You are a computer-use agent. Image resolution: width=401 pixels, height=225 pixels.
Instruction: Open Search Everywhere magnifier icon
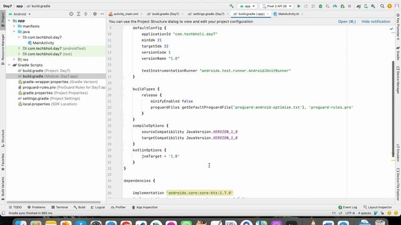point(382,6)
